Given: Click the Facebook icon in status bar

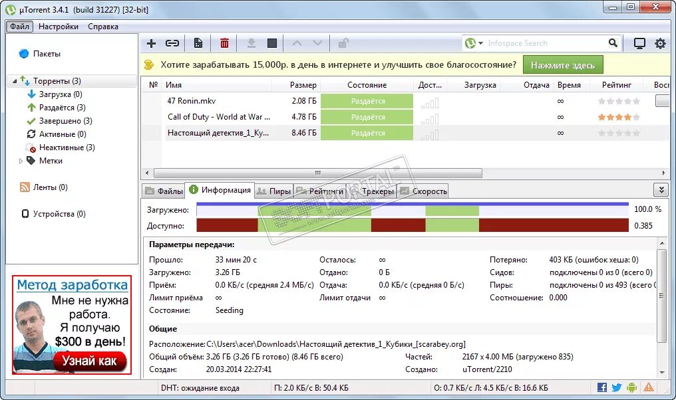Looking at the screenshot, I should [x=602, y=387].
